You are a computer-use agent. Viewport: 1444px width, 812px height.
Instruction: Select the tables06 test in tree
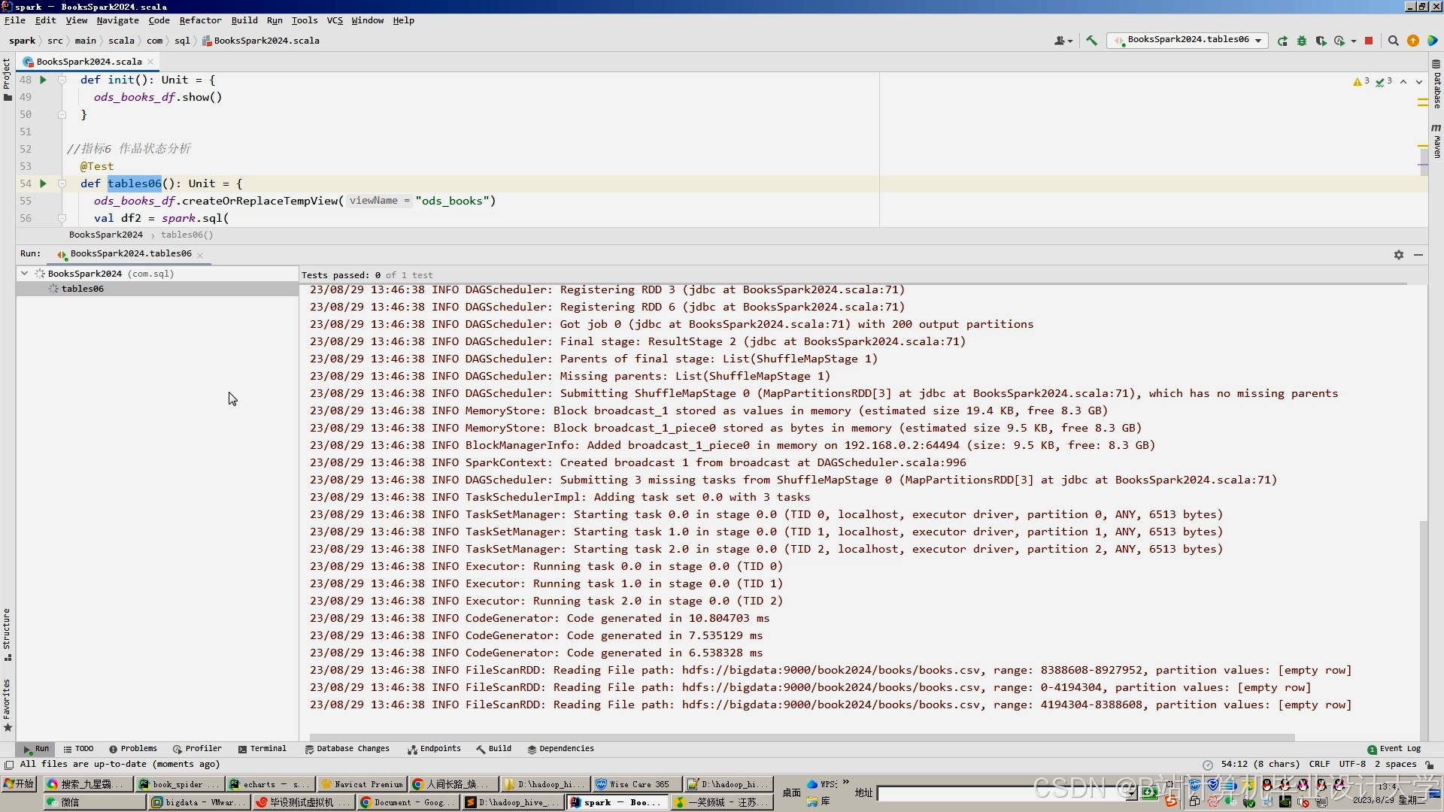[x=83, y=289]
